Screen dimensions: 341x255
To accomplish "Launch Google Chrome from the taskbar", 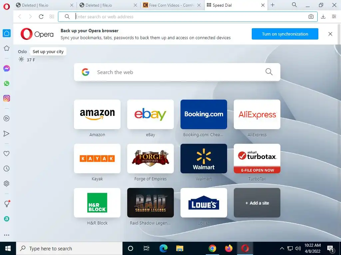I will (212, 248).
